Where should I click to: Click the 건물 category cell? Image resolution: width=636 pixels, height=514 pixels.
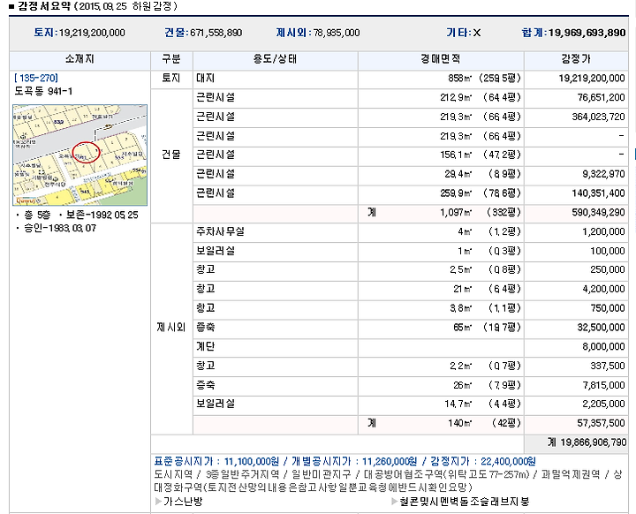pyautogui.click(x=171, y=155)
